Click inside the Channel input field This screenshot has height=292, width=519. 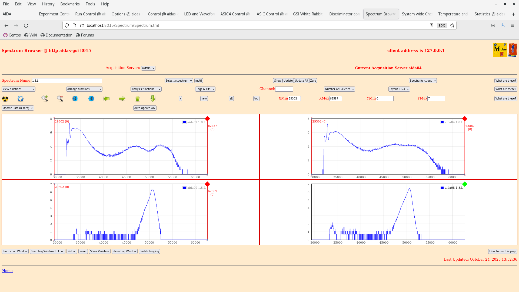pyautogui.click(x=284, y=89)
